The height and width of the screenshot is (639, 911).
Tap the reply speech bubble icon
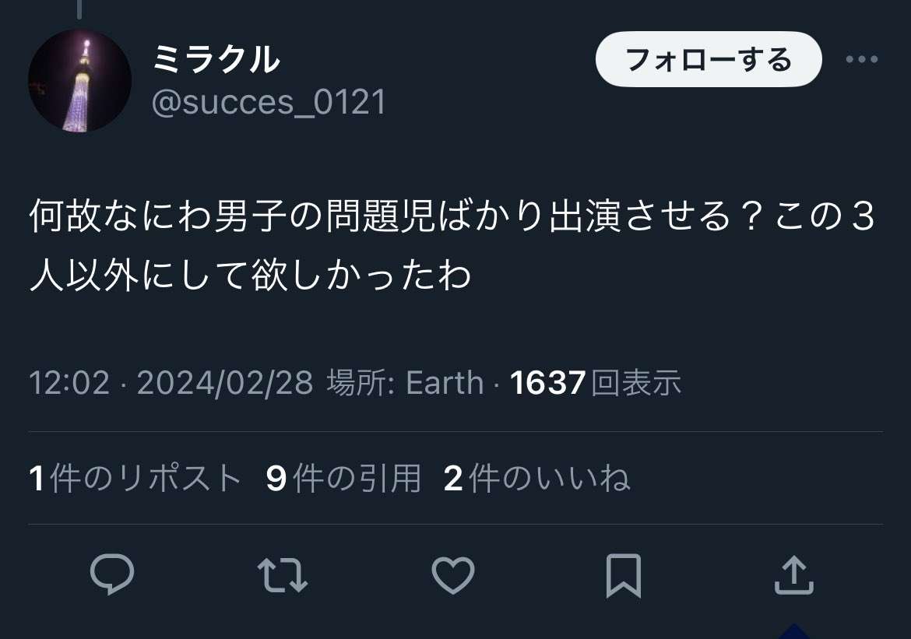click(112, 576)
